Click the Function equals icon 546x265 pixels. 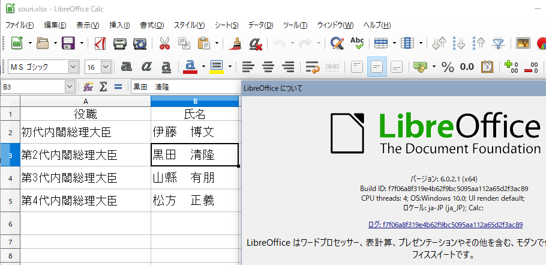(x=118, y=87)
